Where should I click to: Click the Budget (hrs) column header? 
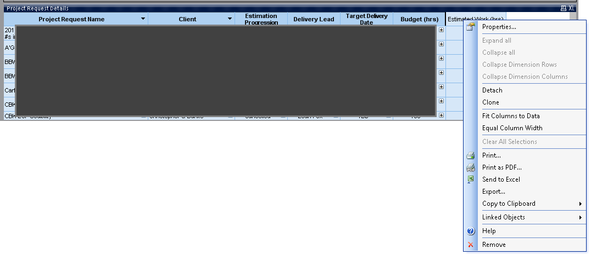click(x=419, y=19)
